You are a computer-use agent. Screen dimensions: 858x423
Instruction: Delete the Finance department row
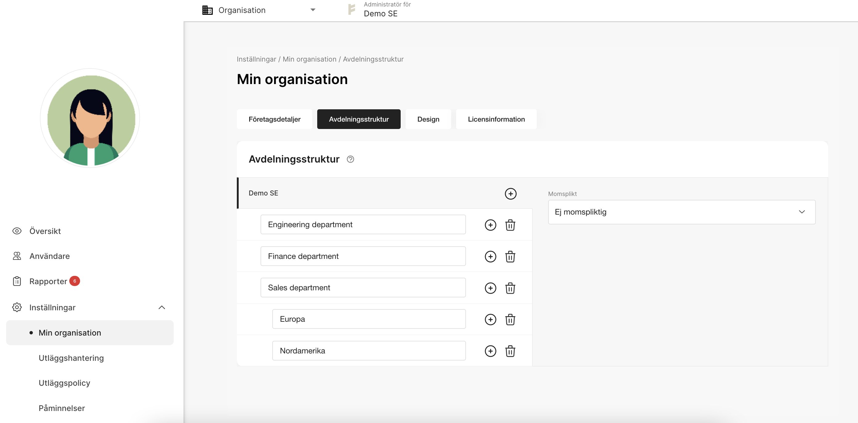pyautogui.click(x=510, y=256)
